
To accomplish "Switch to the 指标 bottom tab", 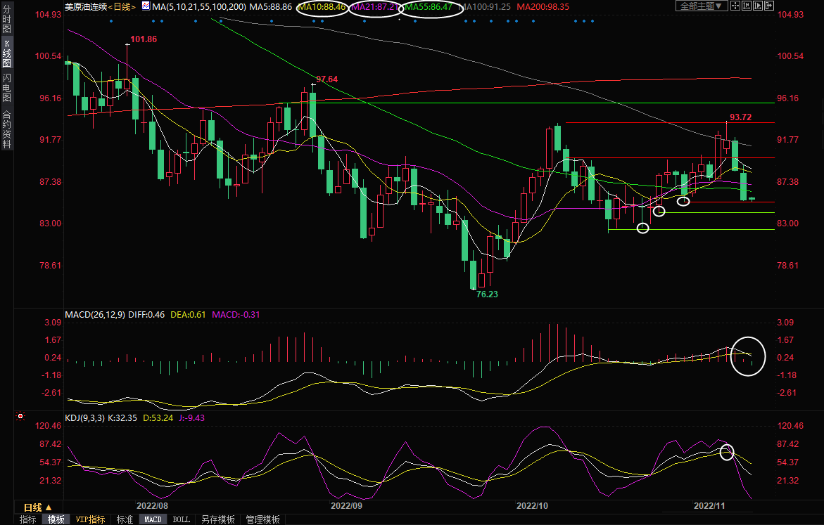I will (x=28, y=520).
